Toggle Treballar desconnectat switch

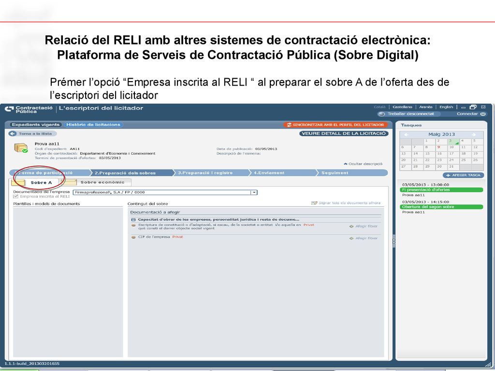coord(382,114)
